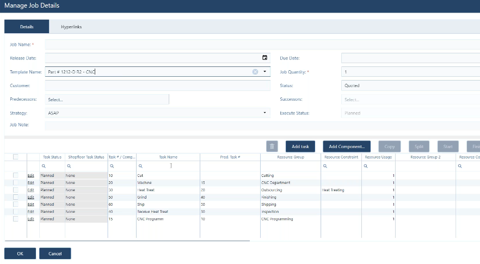
Task: Click the Resource Usage filter search icon
Action: [x=366, y=166]
